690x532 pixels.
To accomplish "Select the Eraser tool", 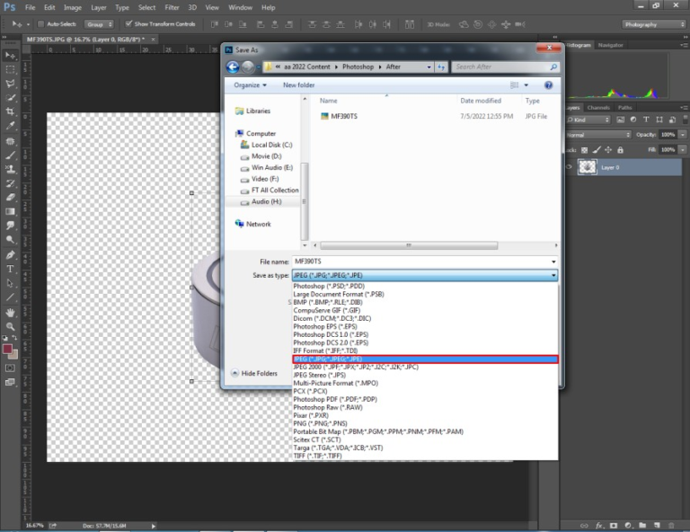I will click(x=10, y=197).
